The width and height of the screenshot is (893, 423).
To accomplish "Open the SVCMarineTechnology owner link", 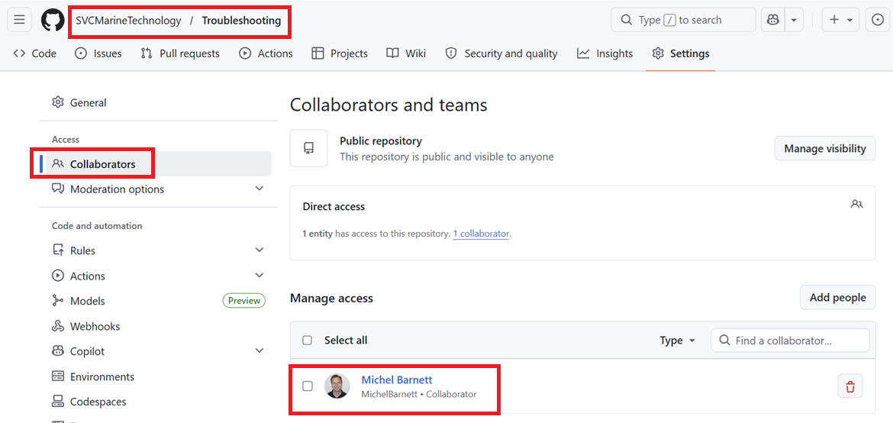I will click(129, 21).
